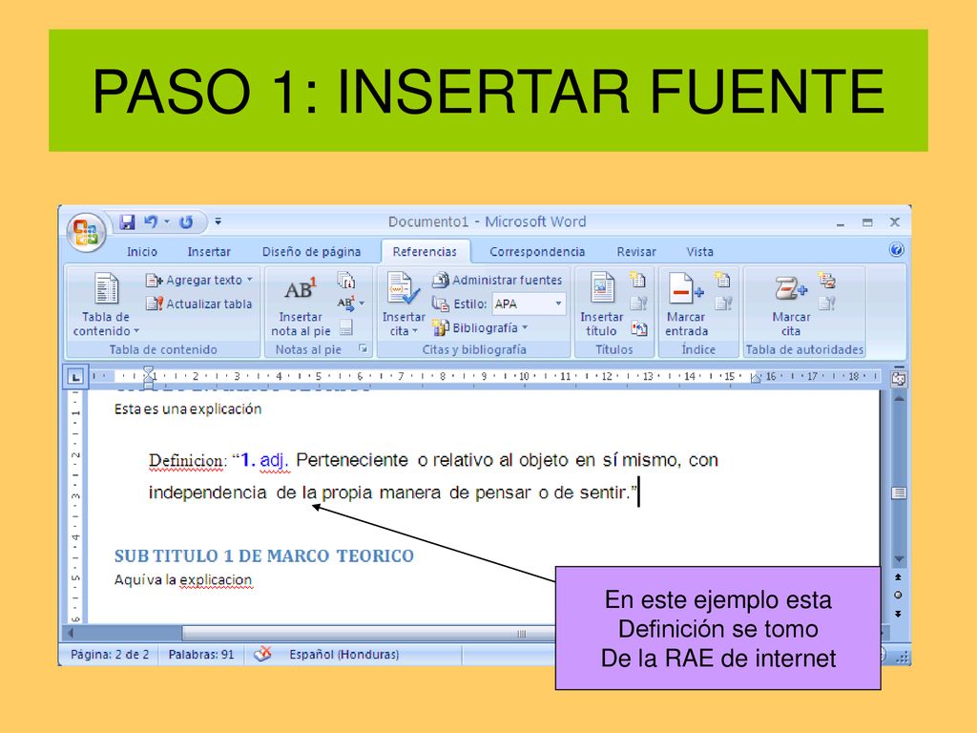Open the round Office button menu
The height and width of the screenshot is (733, 977).
86,233
